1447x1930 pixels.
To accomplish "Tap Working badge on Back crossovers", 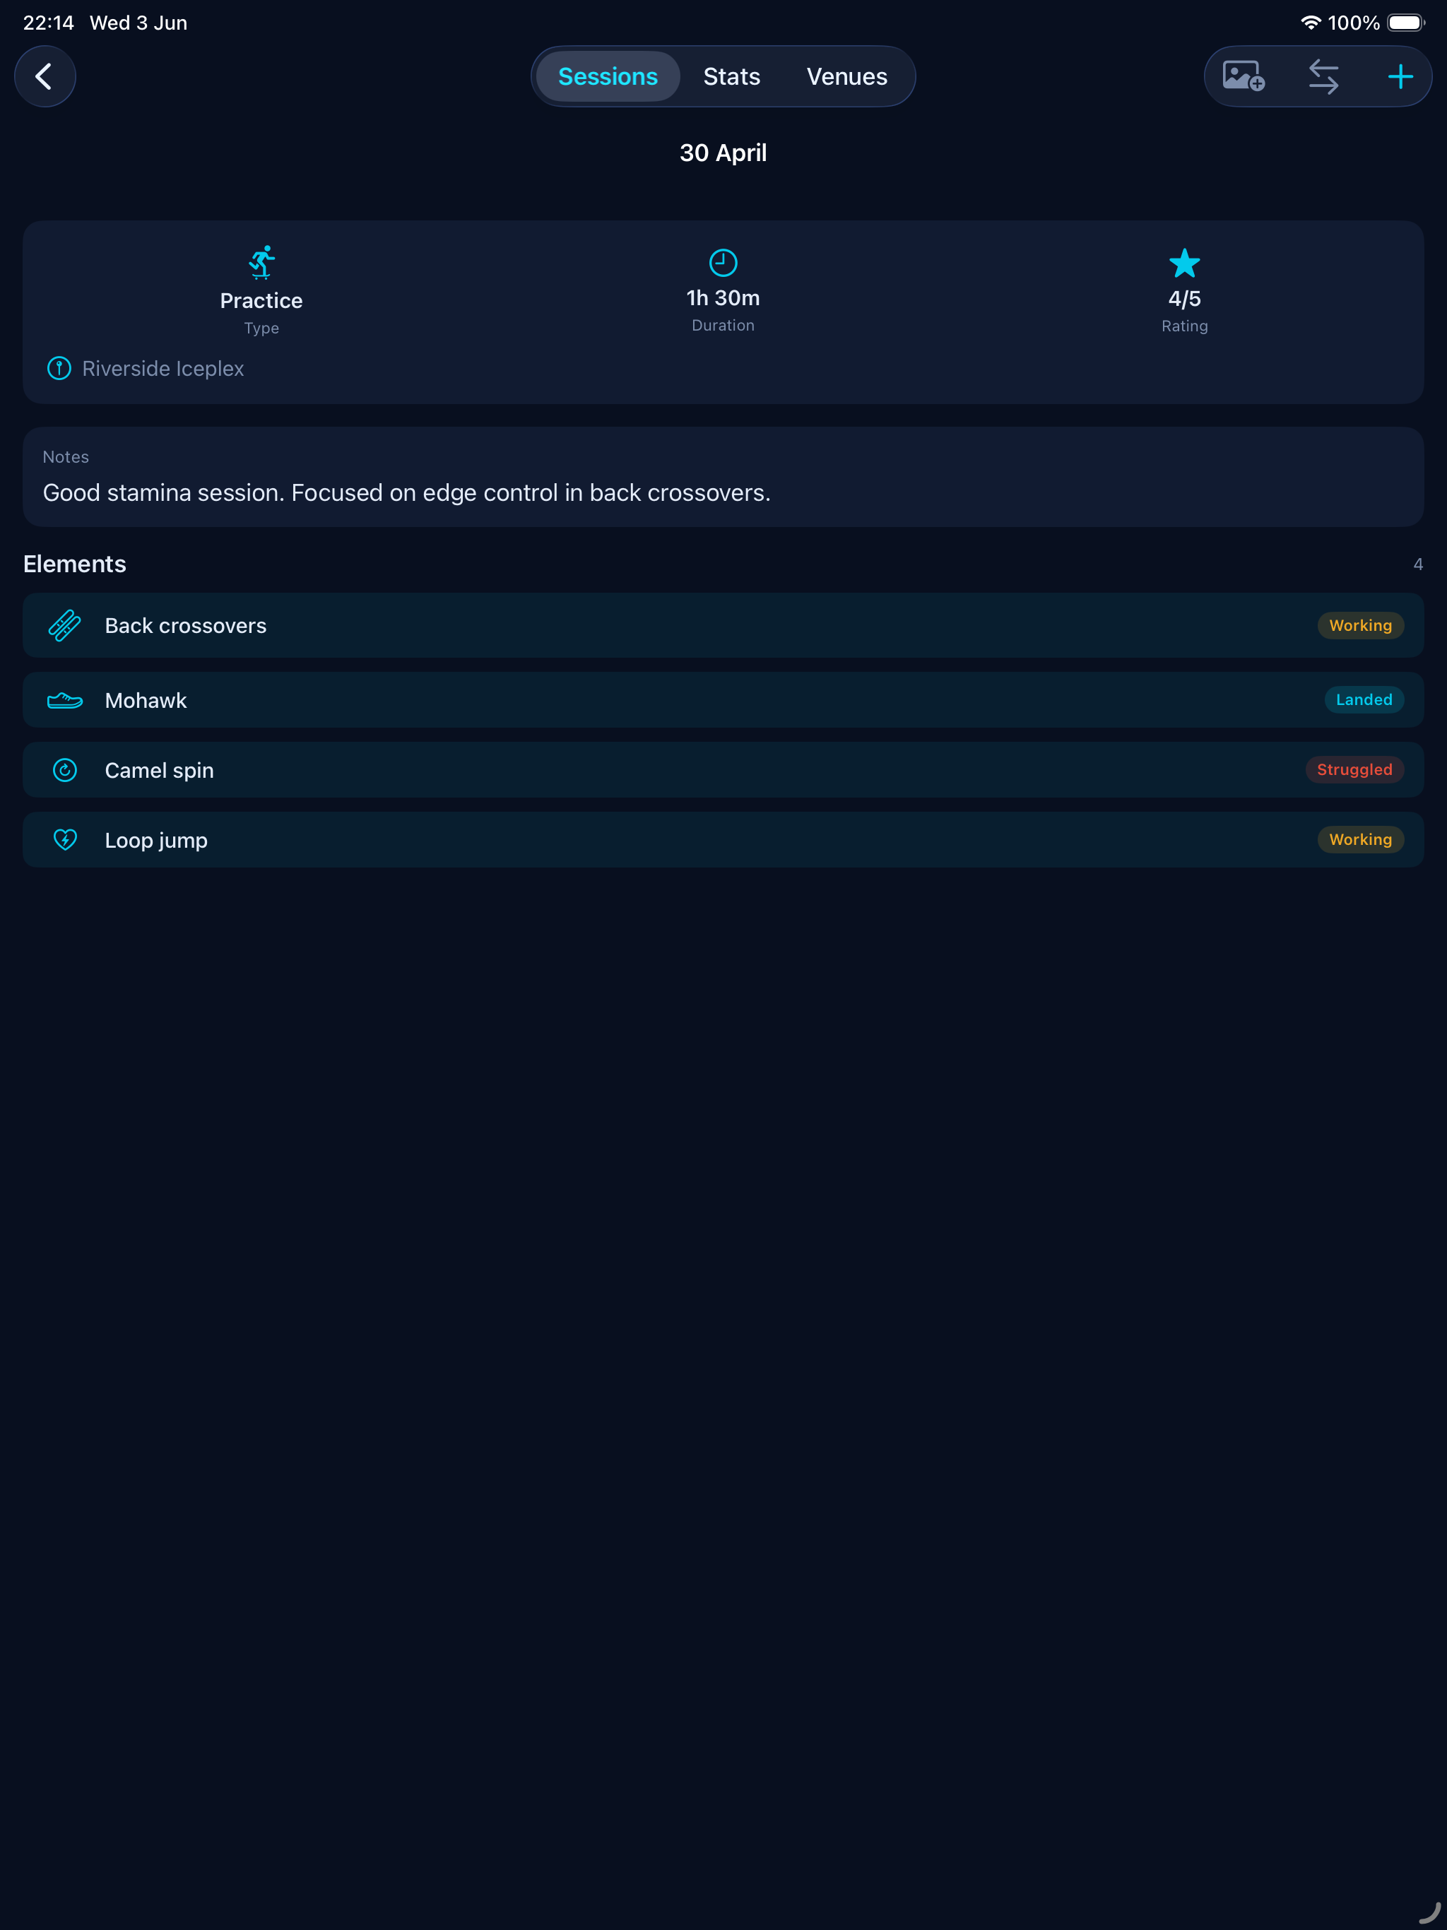I will click(1359, 626).
